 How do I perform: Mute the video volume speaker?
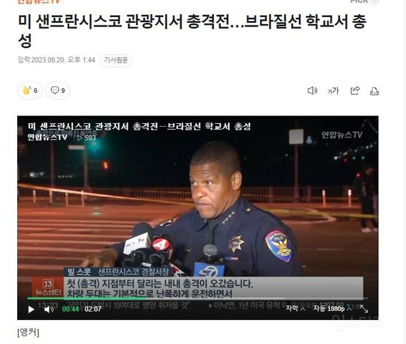(48, 309)
